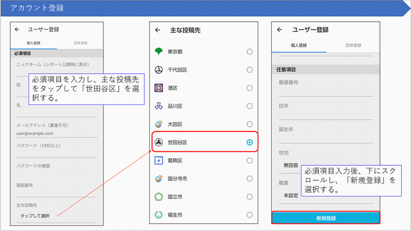Select the 東京都 radio button
This screenshot has width=411, height=231.
tap(250, 52)
